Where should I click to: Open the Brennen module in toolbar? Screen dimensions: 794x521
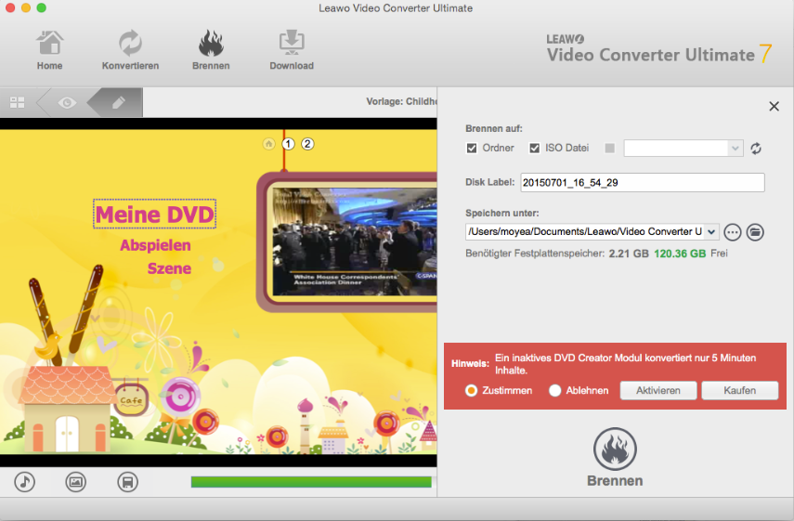point(211,50)
